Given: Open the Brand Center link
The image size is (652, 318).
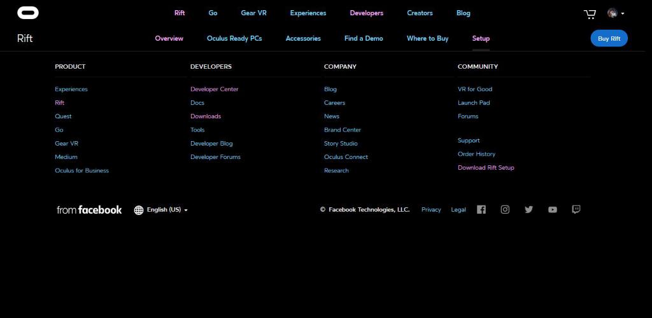Looking at the screenshot, I should coord(342,130).
